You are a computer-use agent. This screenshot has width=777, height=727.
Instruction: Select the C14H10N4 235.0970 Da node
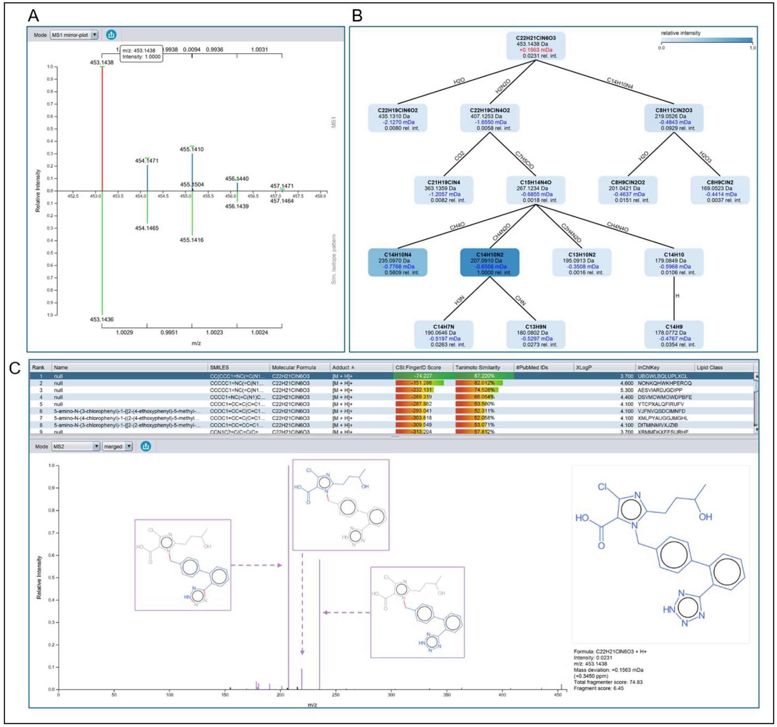click(x=397, y=262)
